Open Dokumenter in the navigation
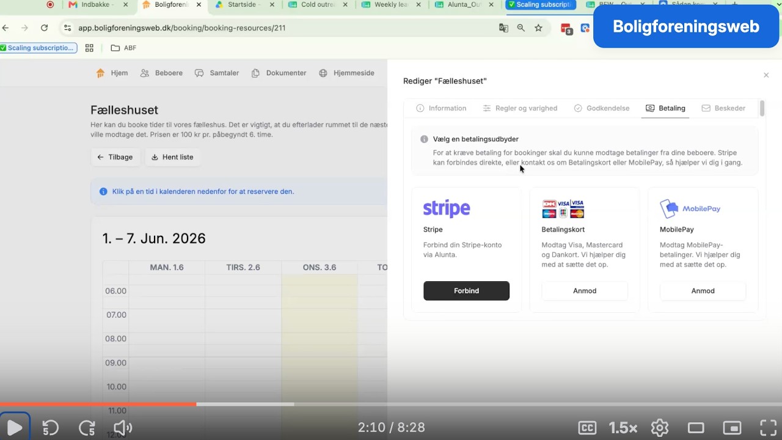782x440 pixels. [279, 73]
